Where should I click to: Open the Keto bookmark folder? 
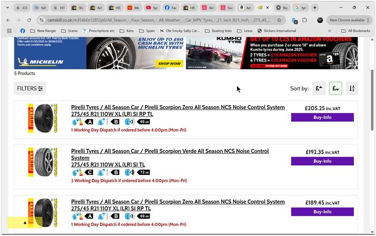127,31
